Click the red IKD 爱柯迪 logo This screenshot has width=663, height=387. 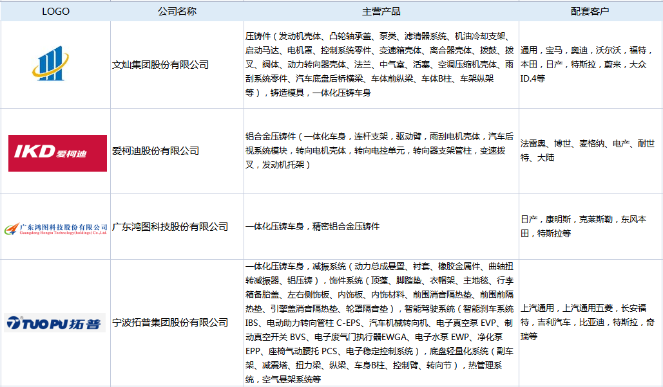click(x=57, y=153)
